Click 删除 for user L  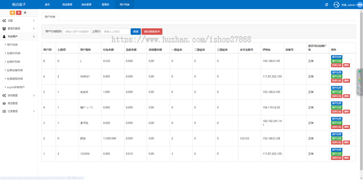point(346,65)
